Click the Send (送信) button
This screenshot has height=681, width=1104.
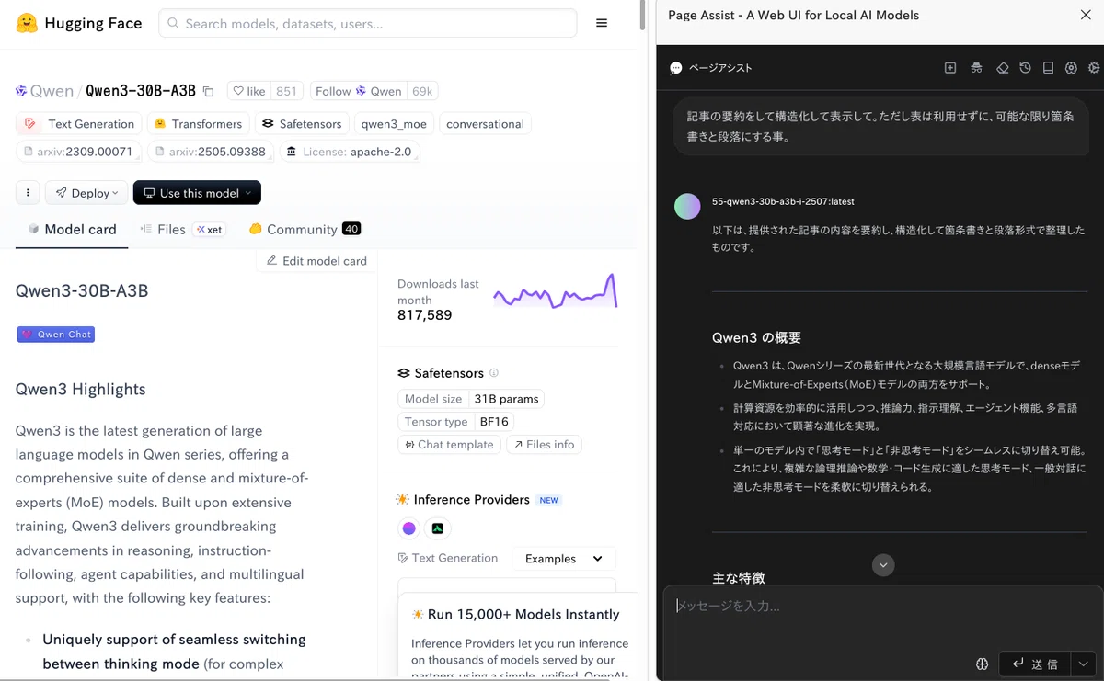pyautogui.click(x=1035, y=664)
